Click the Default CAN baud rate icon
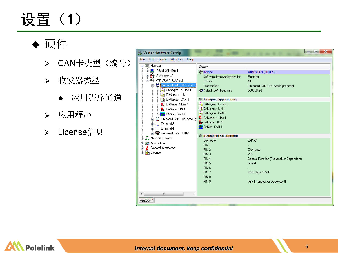This screenshot has width=338, height=253. pos(201,91)
